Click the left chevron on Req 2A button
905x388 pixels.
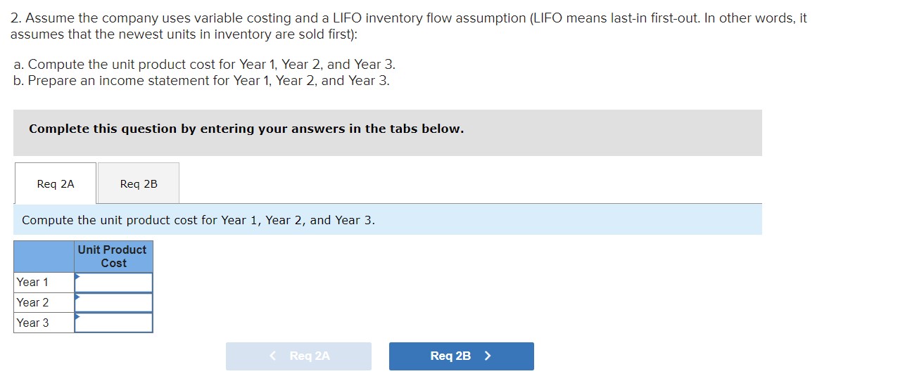pos(274,356)
